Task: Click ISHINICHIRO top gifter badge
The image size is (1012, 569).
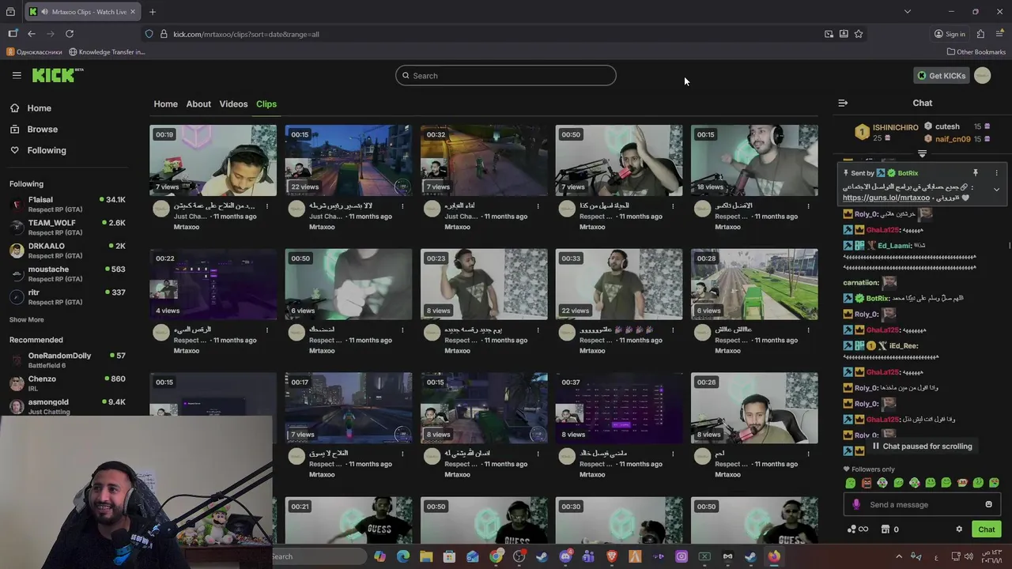Action: pos(862,132)
